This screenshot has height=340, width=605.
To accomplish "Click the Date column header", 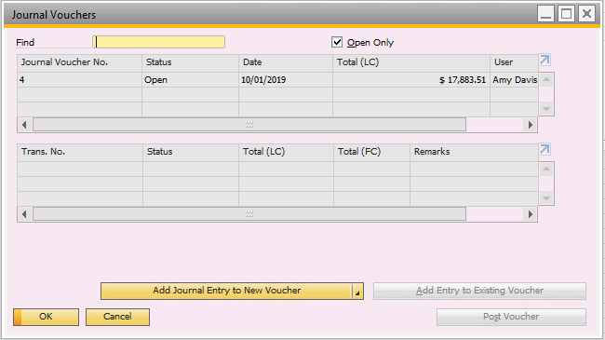I will 286,62.
